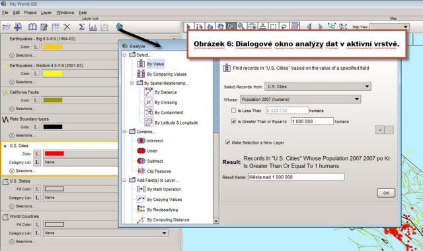
Task: Open the bar chart histogram icon
Action: [93, 27]
